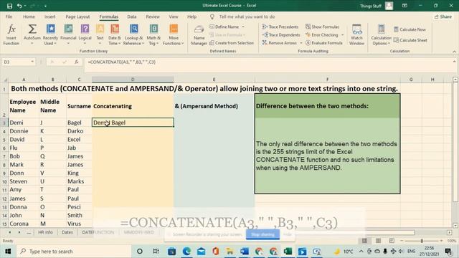Toggle Show Formulas

pos(322,27)
